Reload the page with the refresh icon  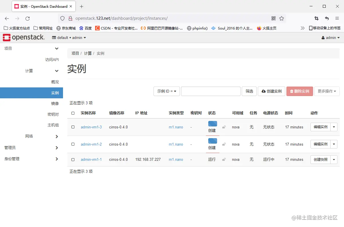[27, 18]
